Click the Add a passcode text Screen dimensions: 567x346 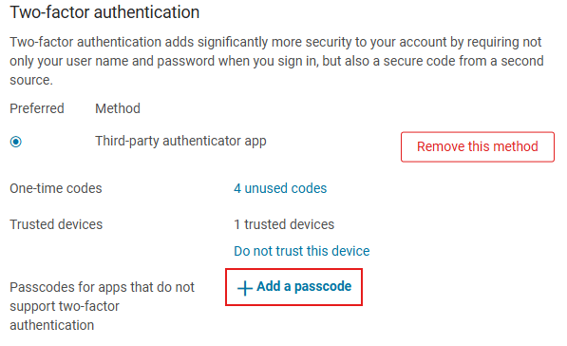click(x=304, y=286)
